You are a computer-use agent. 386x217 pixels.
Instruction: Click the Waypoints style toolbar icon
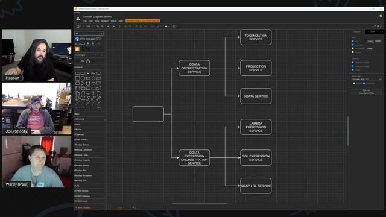point(158,27)
